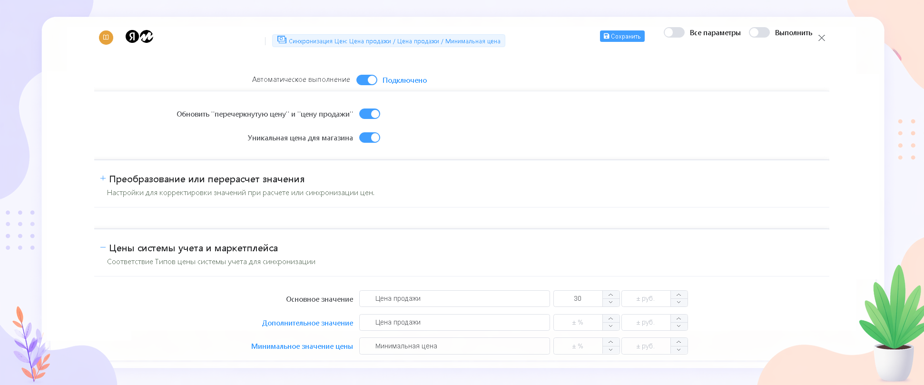Open the Синхронизация Цен breadcrumb tag

point(389,41)
